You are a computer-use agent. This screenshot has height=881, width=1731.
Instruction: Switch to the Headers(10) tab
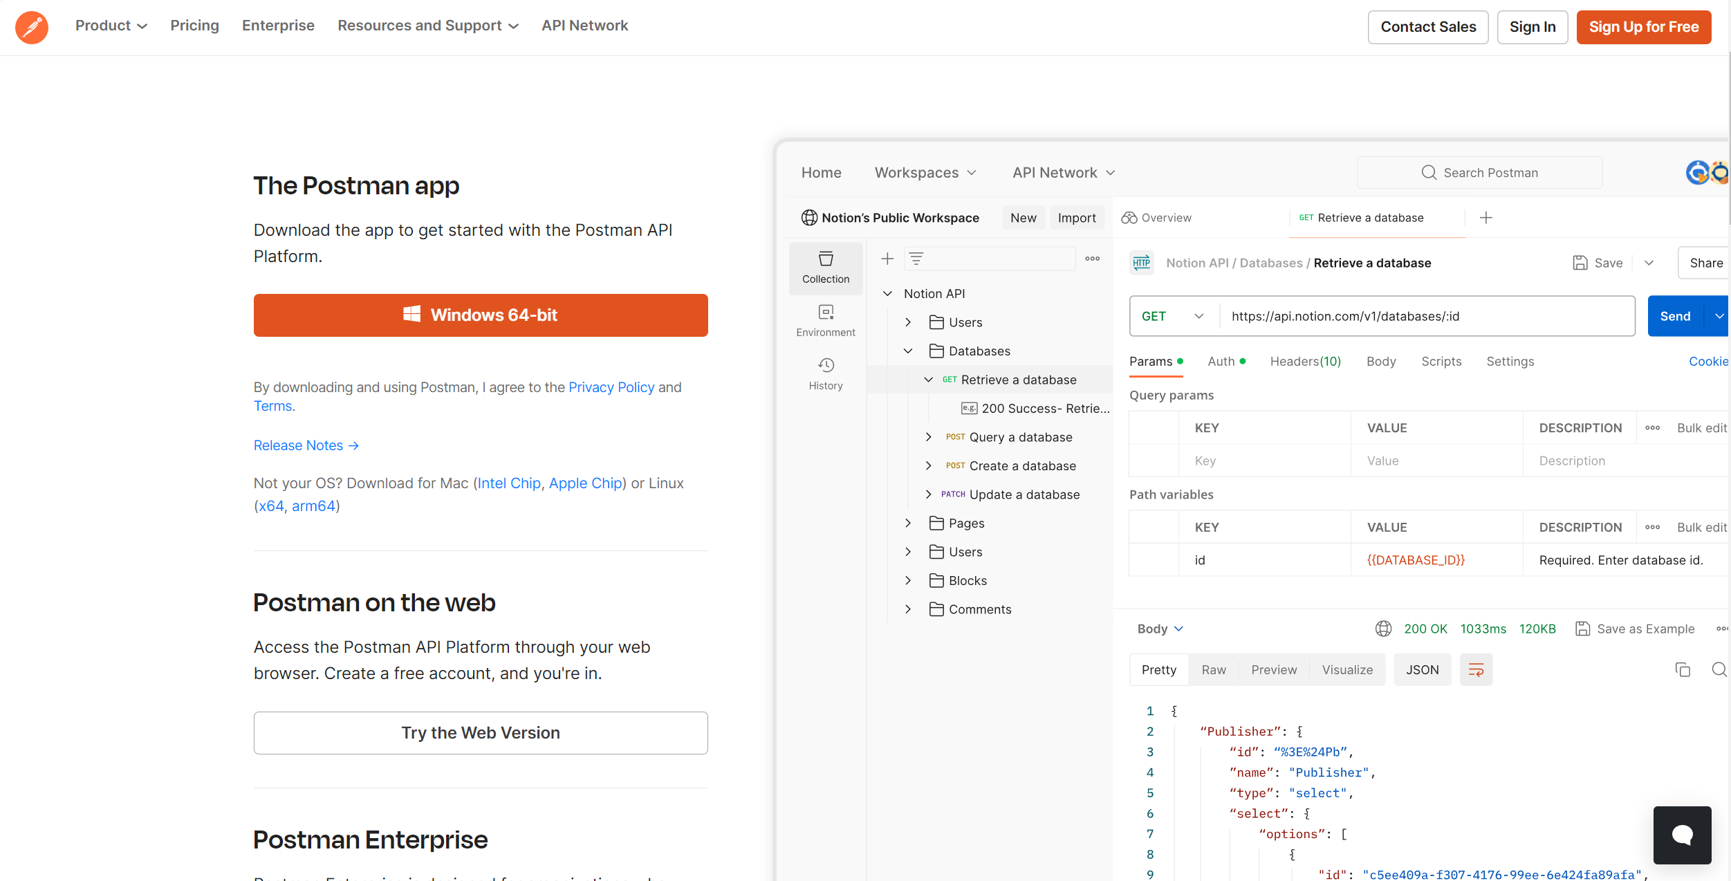[x=1305, y=361]
